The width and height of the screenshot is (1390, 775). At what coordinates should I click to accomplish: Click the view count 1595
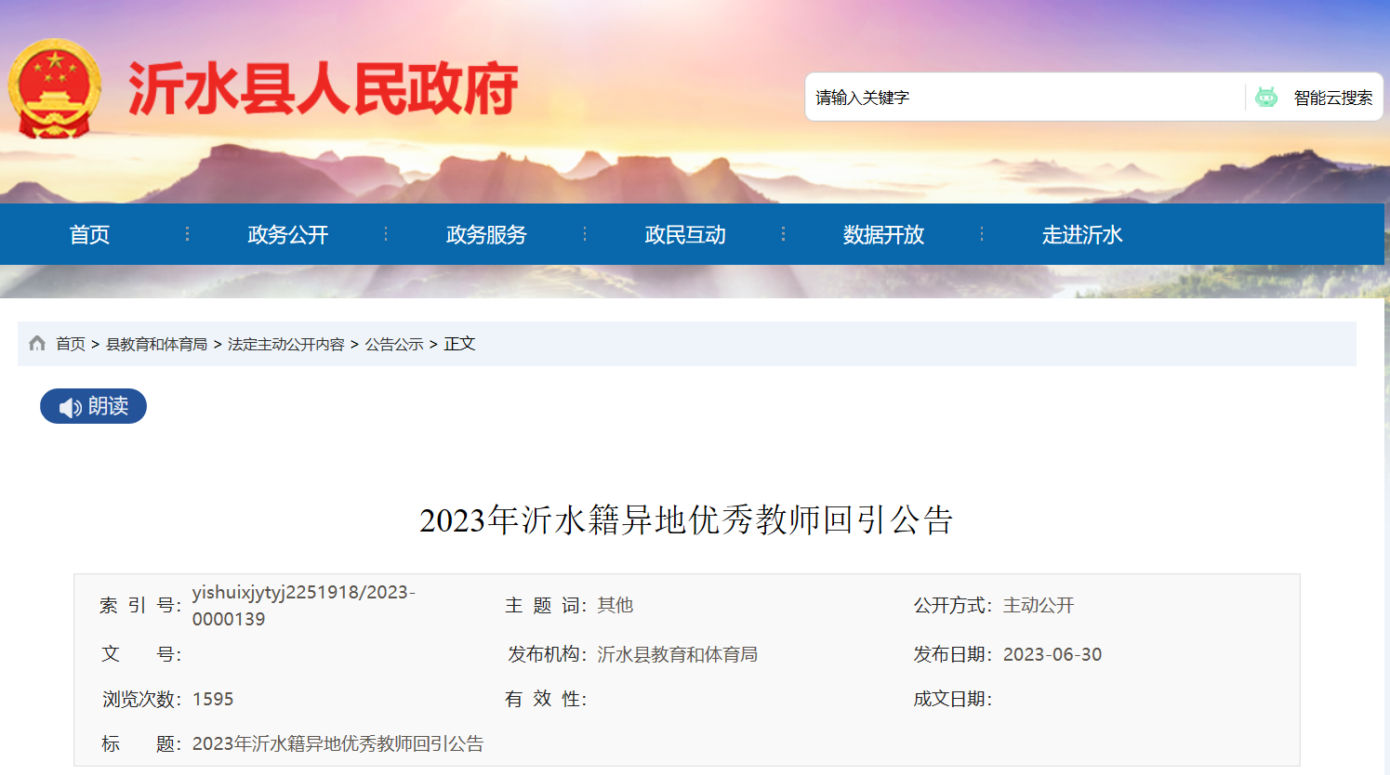(213, 699)
